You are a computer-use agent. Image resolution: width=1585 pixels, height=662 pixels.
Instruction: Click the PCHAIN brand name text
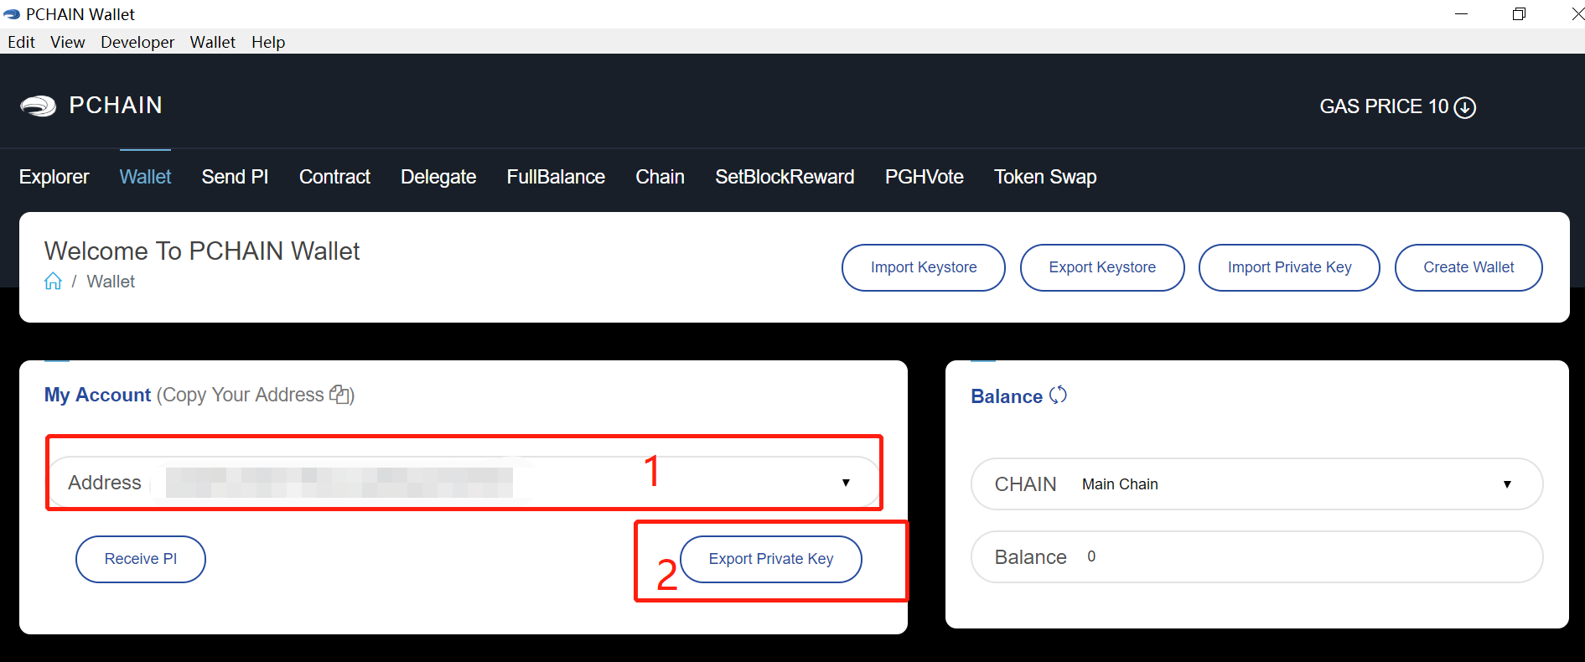pyautogui.click(x=116, y=106)
